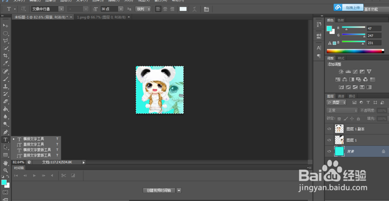This screenshot has height=201, width=389.
Task: Open the layer filter 类型 dropdown
Action: pyautogui.click(x=336, y=102)
